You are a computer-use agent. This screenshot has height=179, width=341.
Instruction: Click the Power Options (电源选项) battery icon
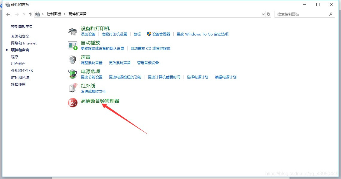[x=73, y=74]
